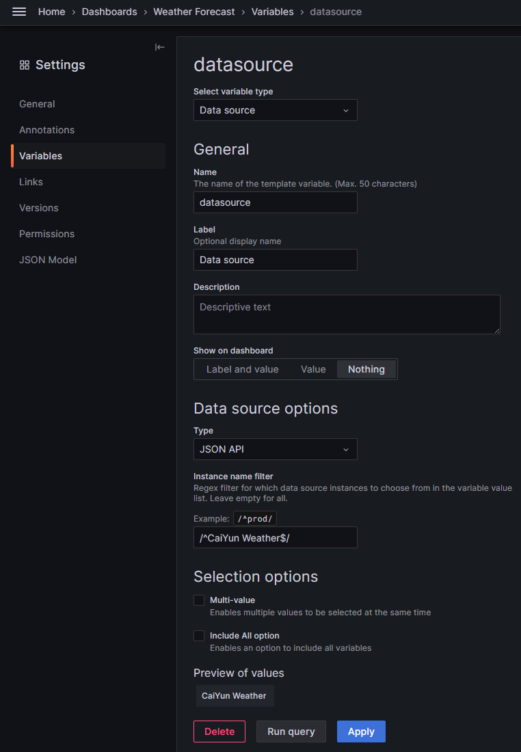521x752 pixels.
Task: Click into the Description text area
Action: pos(347,314)
